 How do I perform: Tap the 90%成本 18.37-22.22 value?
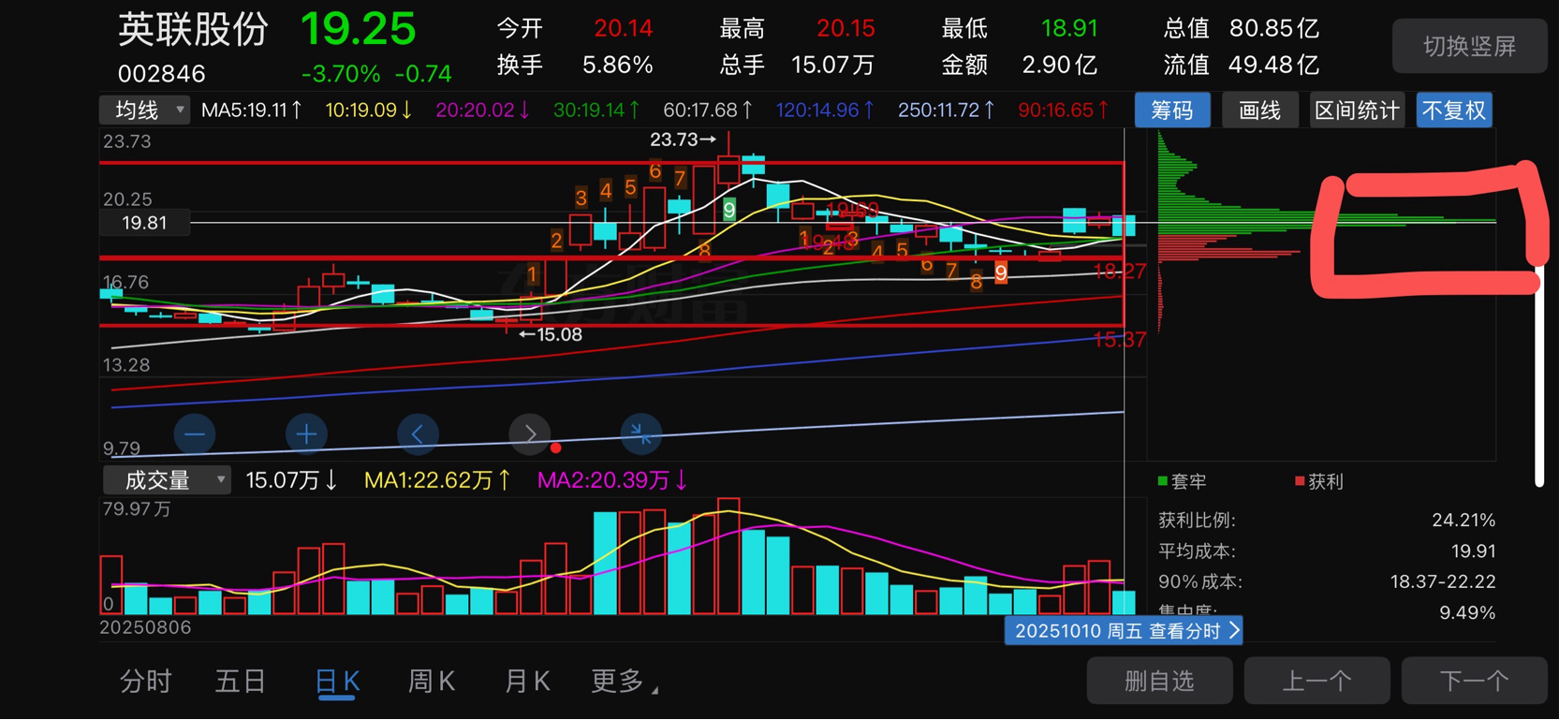pos(1443,582)
